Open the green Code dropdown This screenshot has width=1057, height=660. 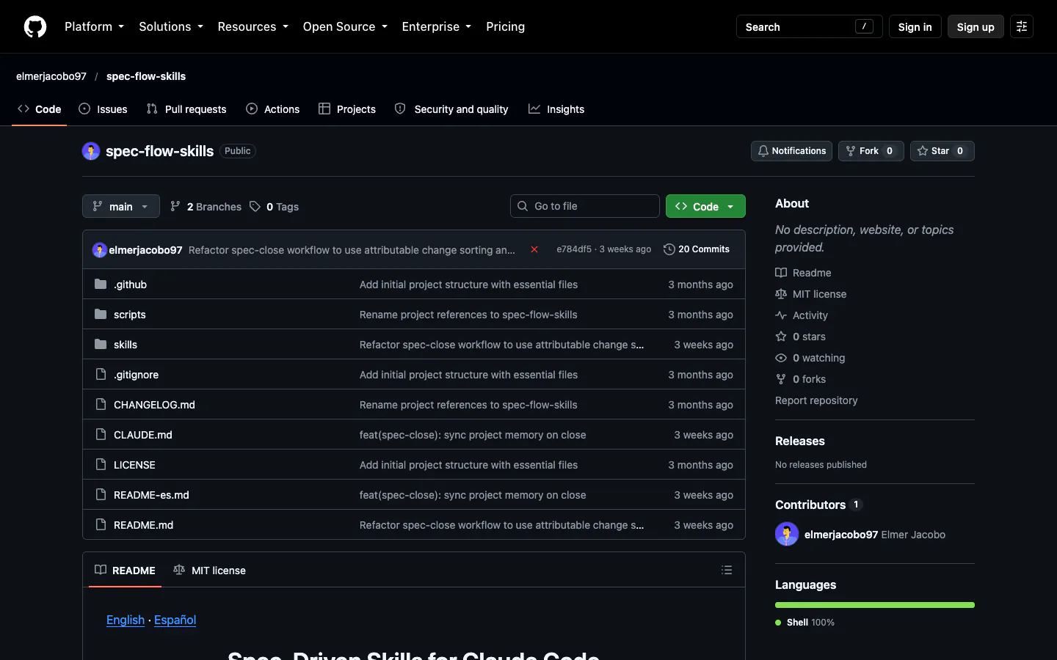click(705, 206)
